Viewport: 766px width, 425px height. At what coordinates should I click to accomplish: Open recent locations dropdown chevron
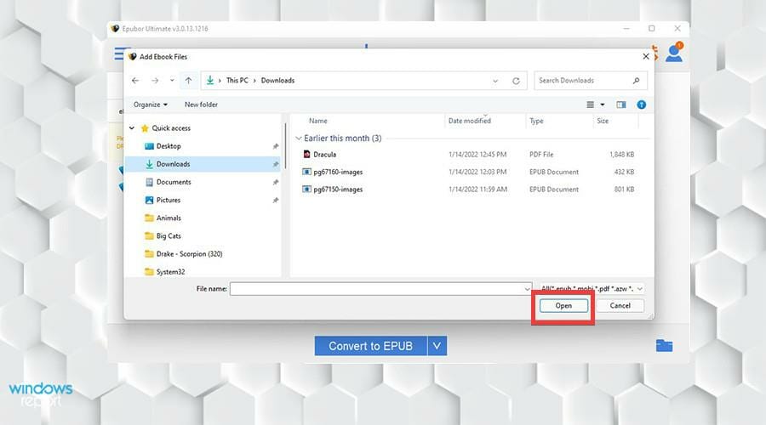click(172, 81)
